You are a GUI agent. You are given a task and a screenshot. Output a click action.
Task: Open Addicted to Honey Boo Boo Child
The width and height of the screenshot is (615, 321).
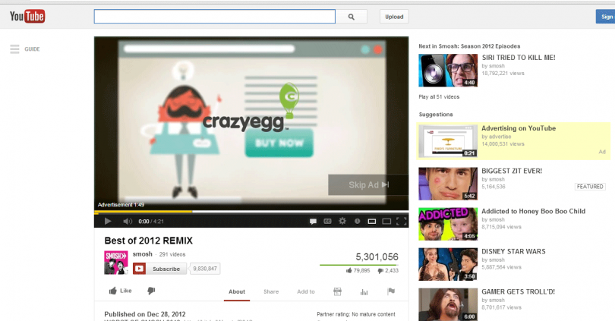pyautogui.click(x=534, y=211)
